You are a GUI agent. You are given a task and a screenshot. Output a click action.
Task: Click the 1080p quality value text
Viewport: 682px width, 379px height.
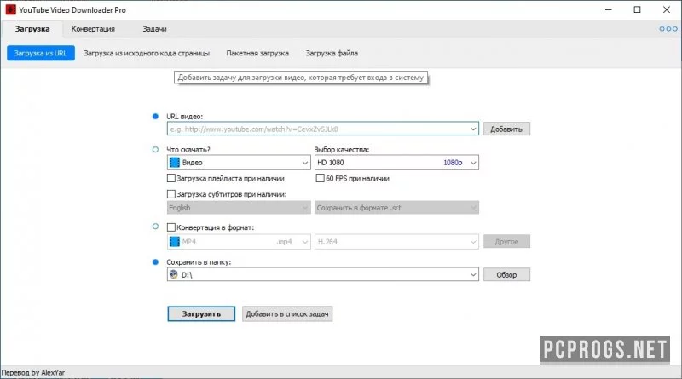click(x=453, y=163)
